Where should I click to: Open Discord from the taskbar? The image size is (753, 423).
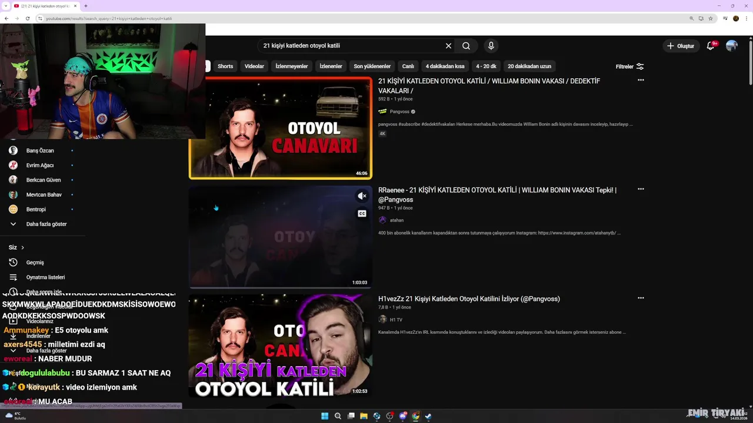coord(403,416)
